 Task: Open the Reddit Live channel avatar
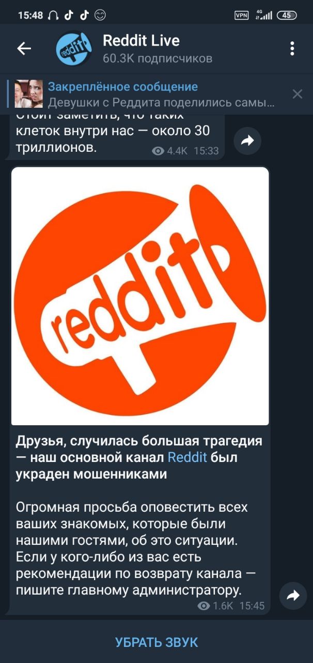pyautogui.click(x=74, y=49)
